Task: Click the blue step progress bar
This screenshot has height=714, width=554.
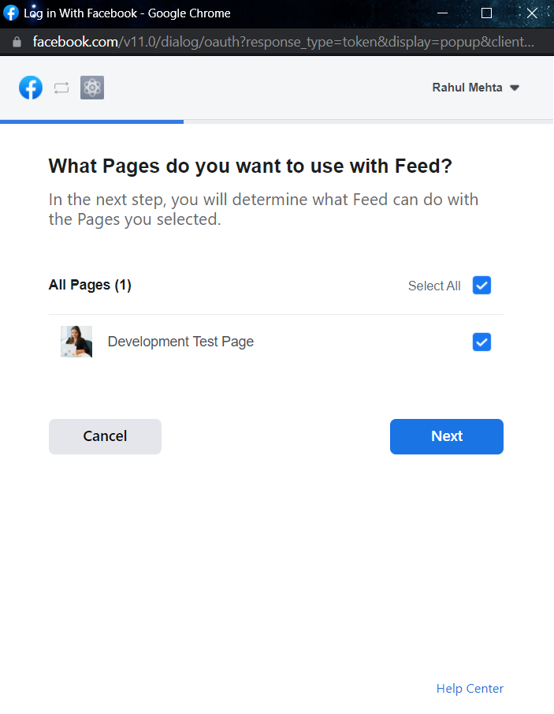Action: pyautogui.click(x=92, y=121)
